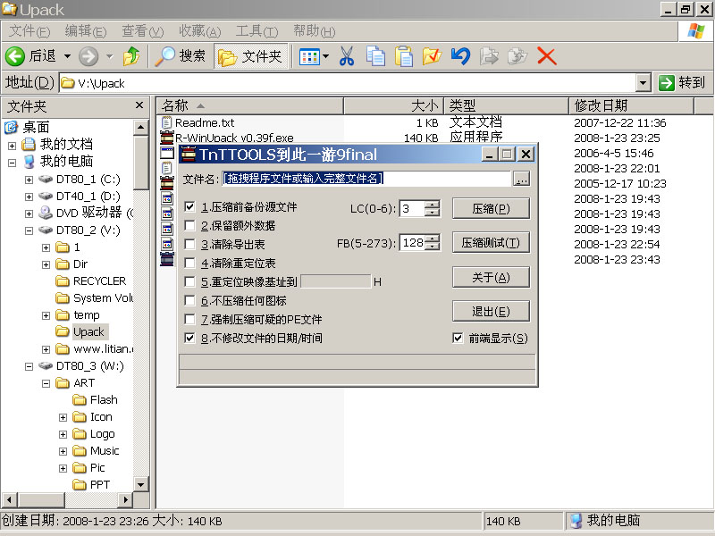The width and height of the screenshot is (715, 536).
Task: Open the Back button history dropdown
Action: point(68,56)
